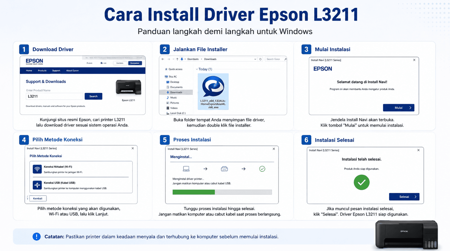
Task: Click the up-one-level arrow in File Explorer
Action: pyautogui.click(x=177, y=59)
